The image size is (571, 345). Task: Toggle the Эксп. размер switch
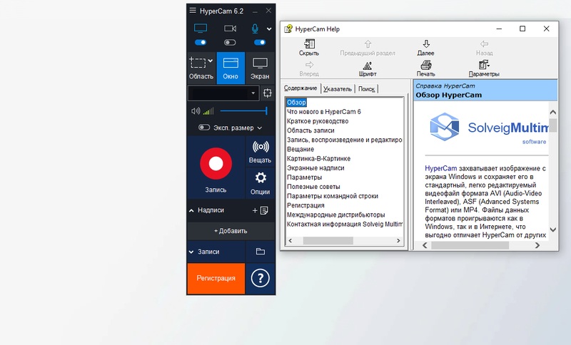point(204,128)
